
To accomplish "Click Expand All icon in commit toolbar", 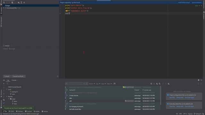I will coord(21,3).
